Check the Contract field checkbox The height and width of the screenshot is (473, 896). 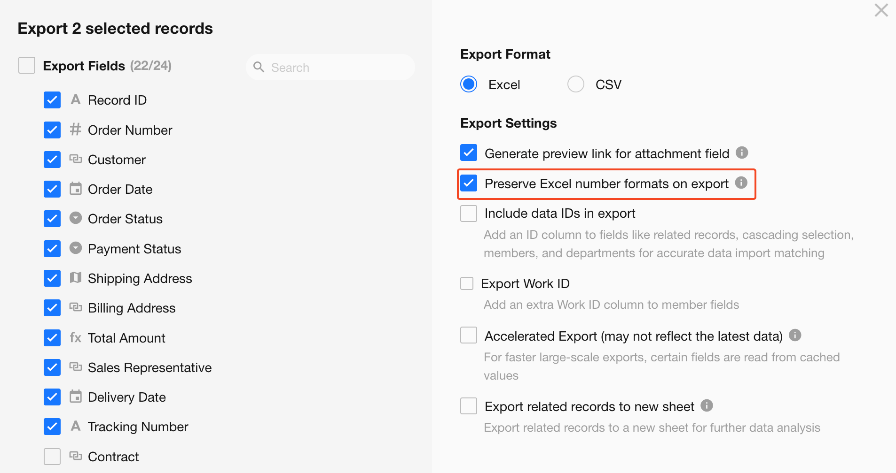click(x=52, y=457)
